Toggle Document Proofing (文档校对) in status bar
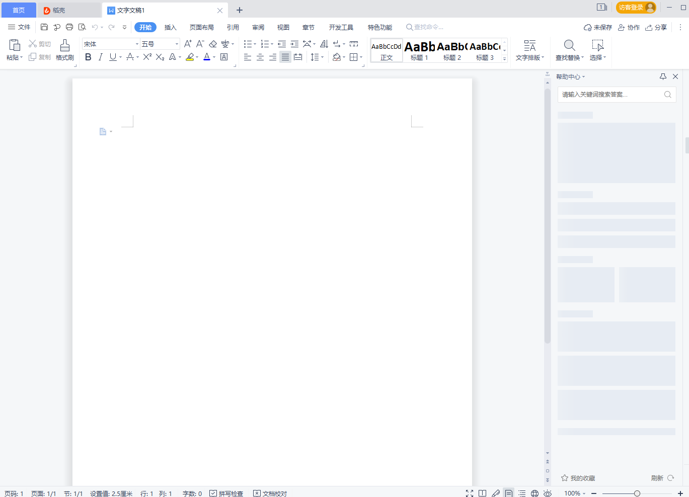This screenshot has height=497, width=689. pos(270,493)
